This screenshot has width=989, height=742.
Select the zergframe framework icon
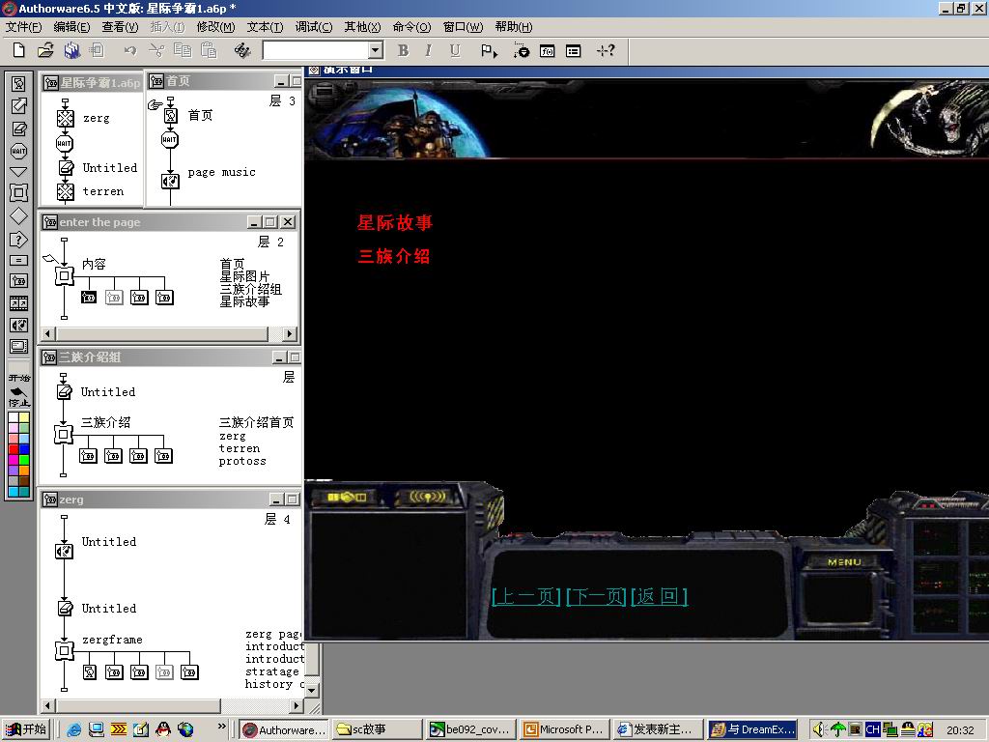[x=64, y=650]
